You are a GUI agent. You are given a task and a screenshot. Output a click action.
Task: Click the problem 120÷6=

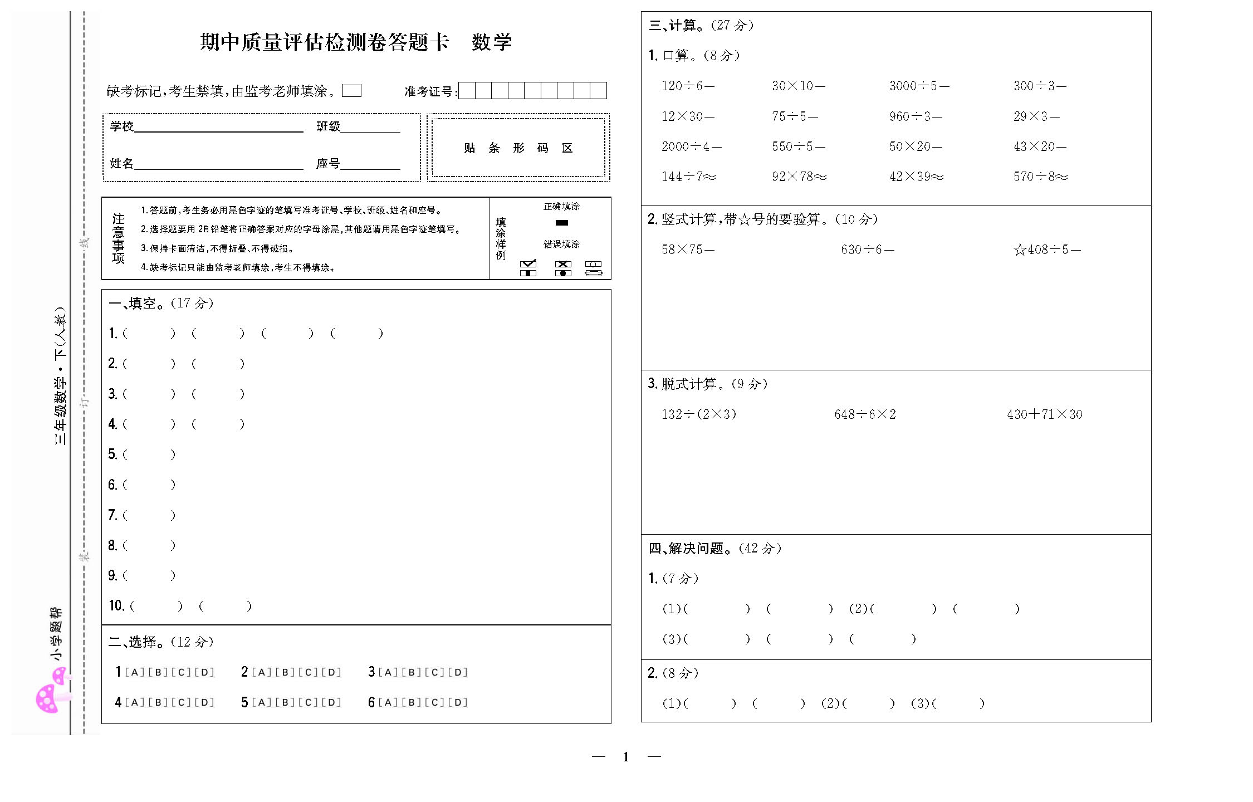688,86
